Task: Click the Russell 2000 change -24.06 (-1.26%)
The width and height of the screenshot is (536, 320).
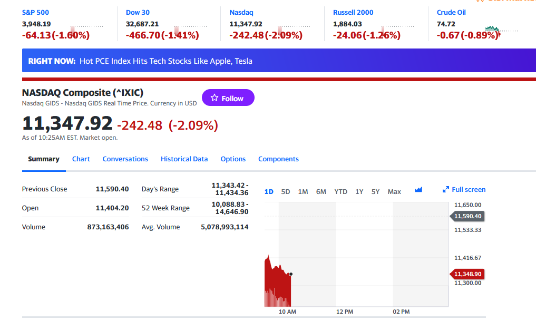Action: pyautogui.click(x=366, y=35)
